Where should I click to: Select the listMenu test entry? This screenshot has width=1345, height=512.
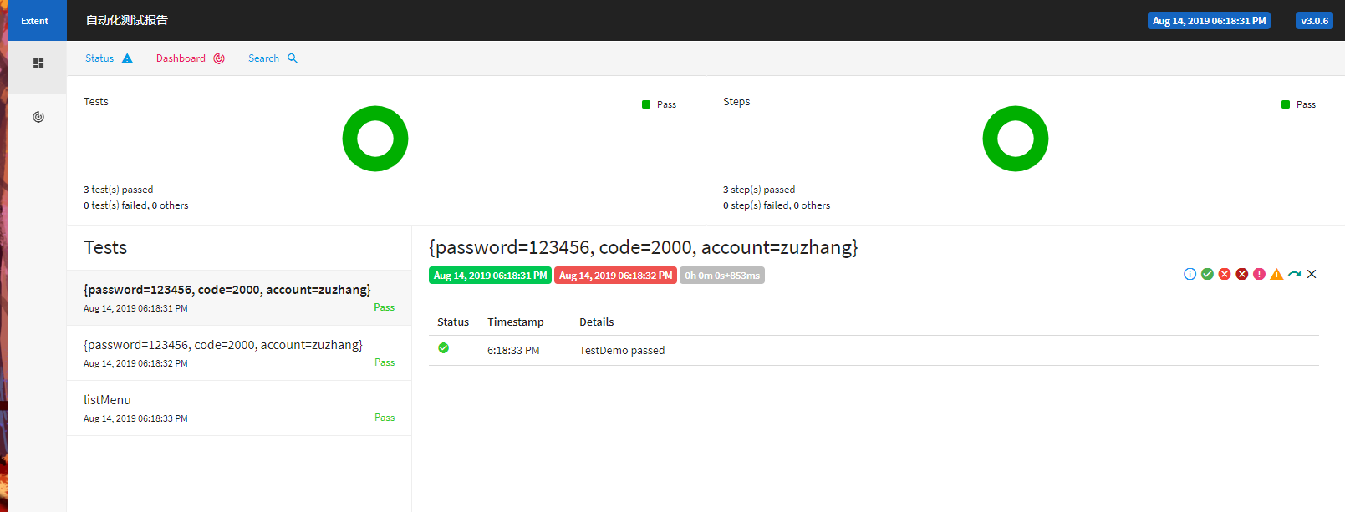tap(239, 408)
